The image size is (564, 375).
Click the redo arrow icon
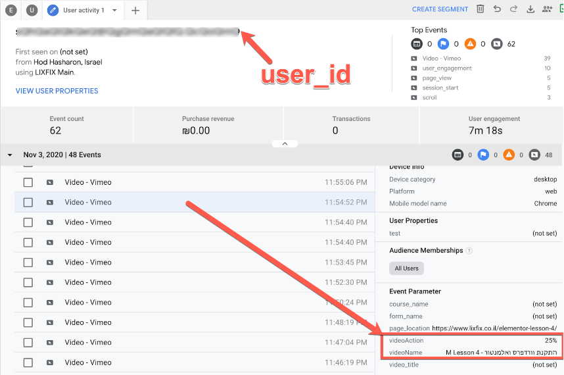pos(513,9)
